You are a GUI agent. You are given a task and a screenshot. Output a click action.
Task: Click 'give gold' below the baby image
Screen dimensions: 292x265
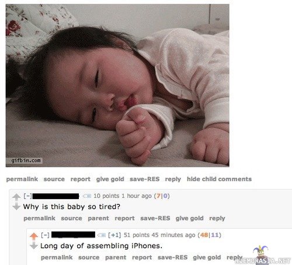pyautogui.click(x=110, y=179)
